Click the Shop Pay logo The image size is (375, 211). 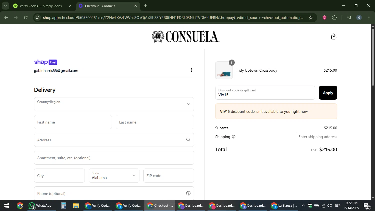tap(46, 62)
